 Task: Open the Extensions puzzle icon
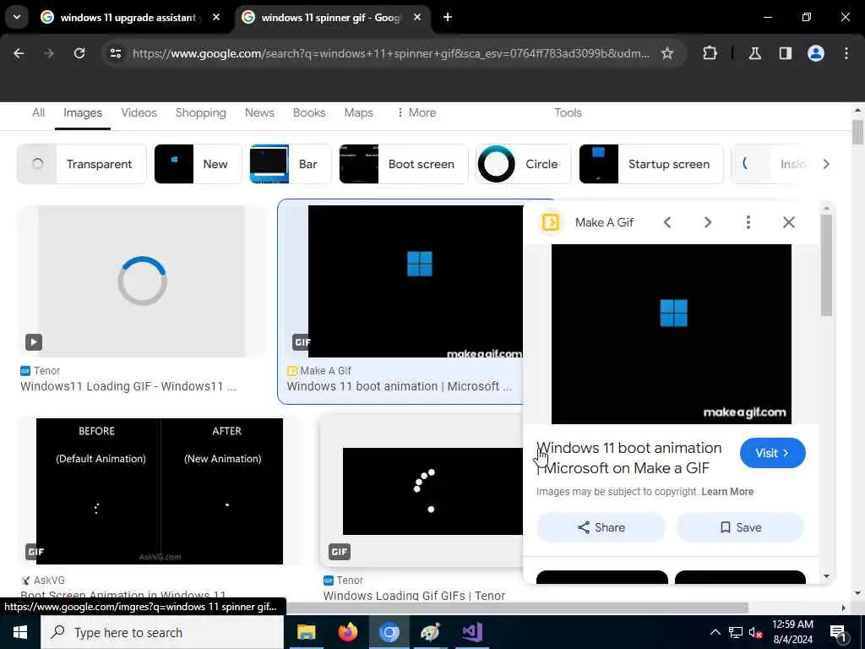pos(710,53)
